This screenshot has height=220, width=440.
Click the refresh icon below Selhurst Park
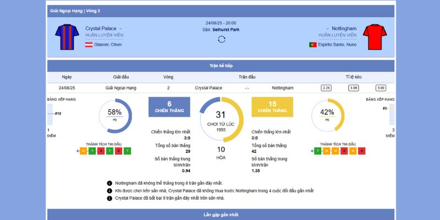coord(221,39)
